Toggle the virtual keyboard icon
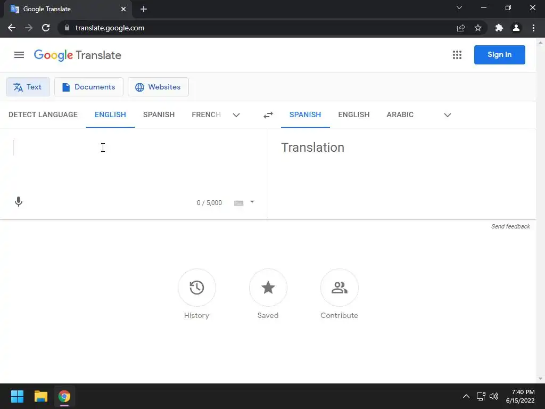 click(239, 203)
